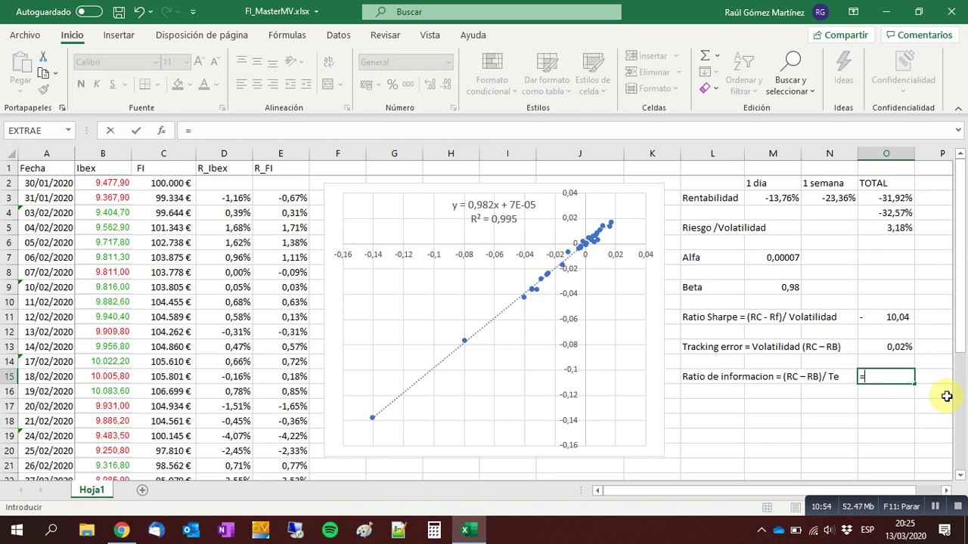Open the General number format dropdown
The image size is (968, 544).
coord(448,62)
